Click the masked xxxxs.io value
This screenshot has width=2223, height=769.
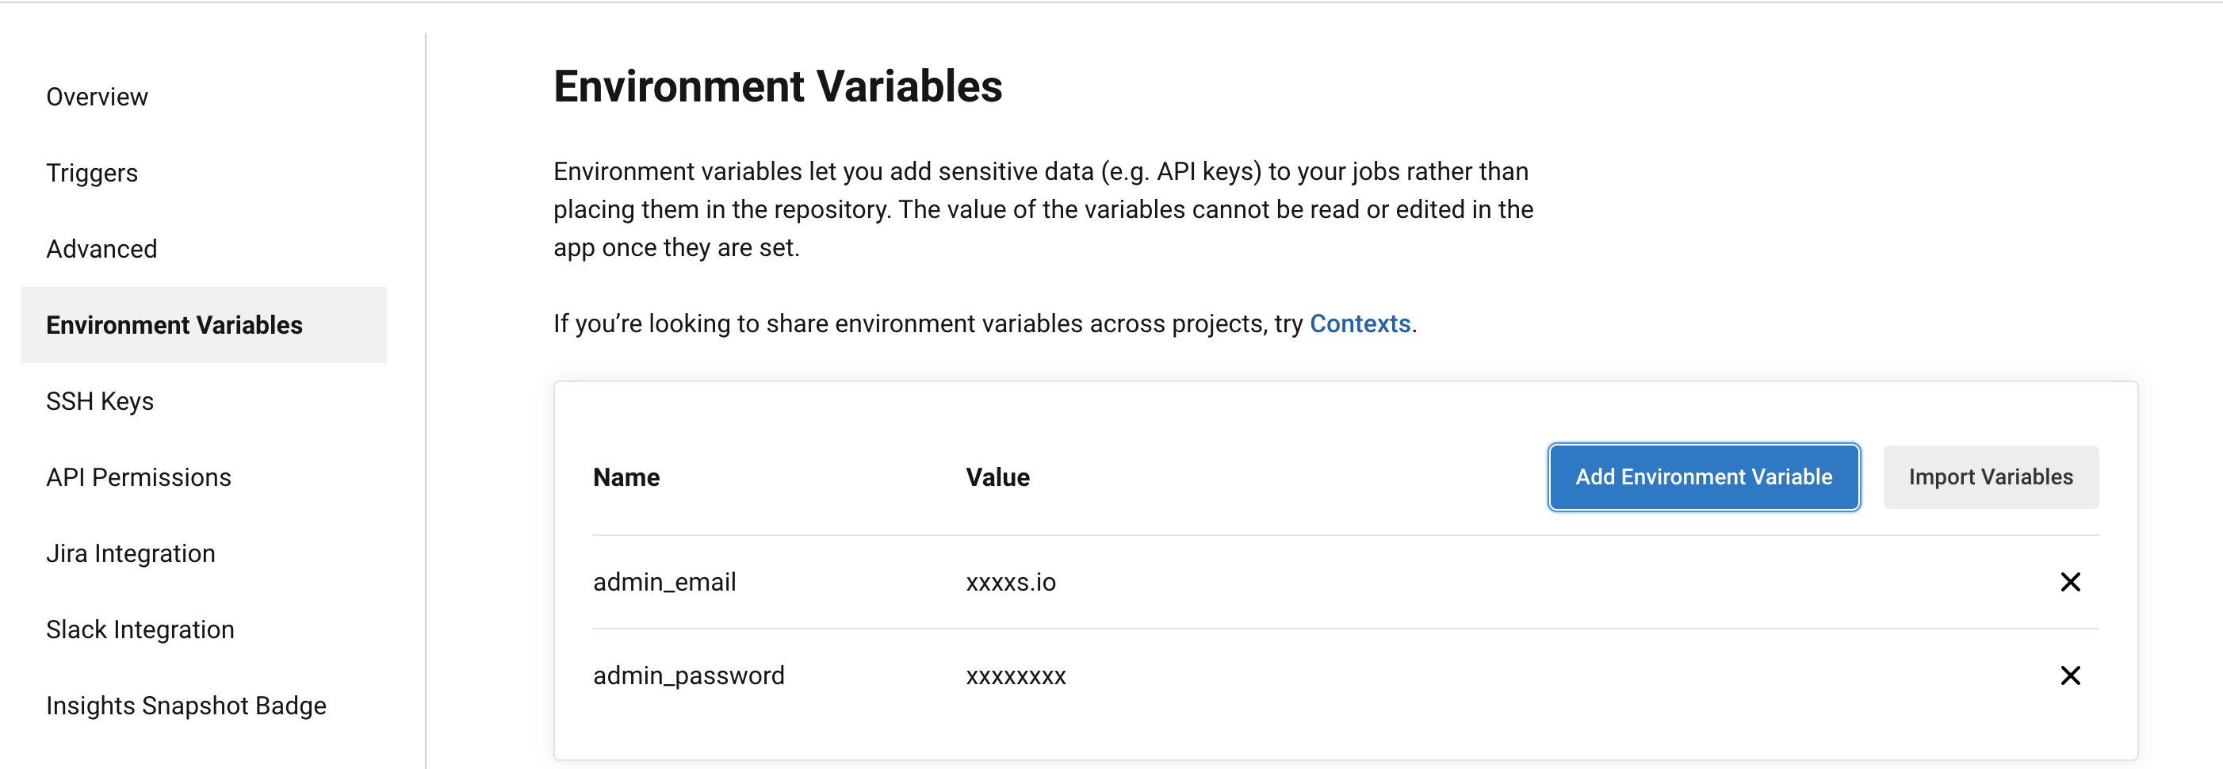(x=1010, y=582)
